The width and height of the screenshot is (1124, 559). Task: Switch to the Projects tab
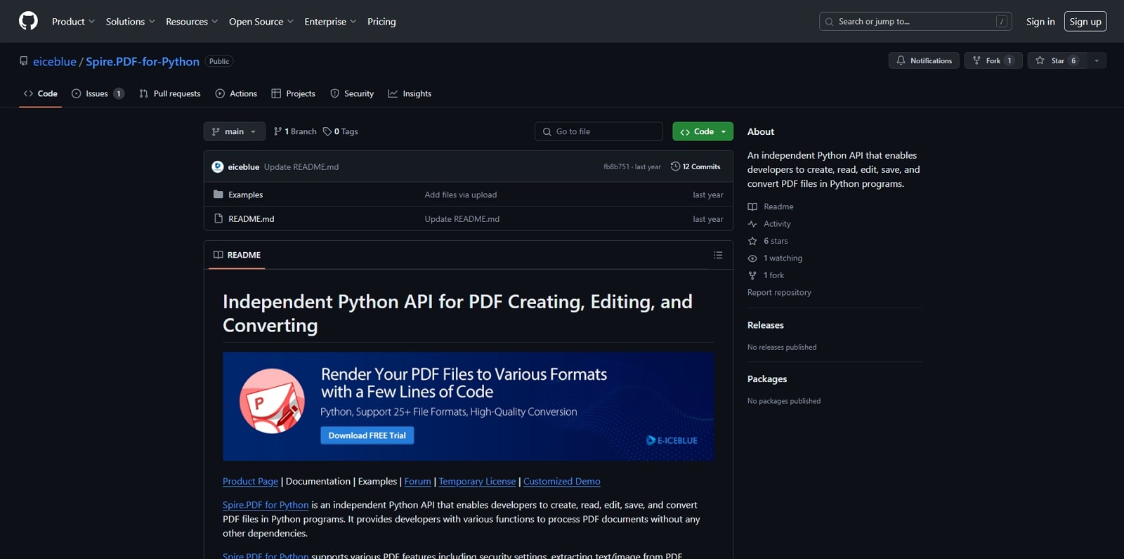294,93
